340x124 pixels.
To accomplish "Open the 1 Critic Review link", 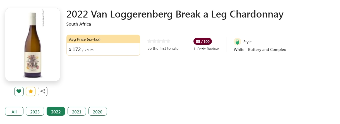I will (x=206, y=49).
